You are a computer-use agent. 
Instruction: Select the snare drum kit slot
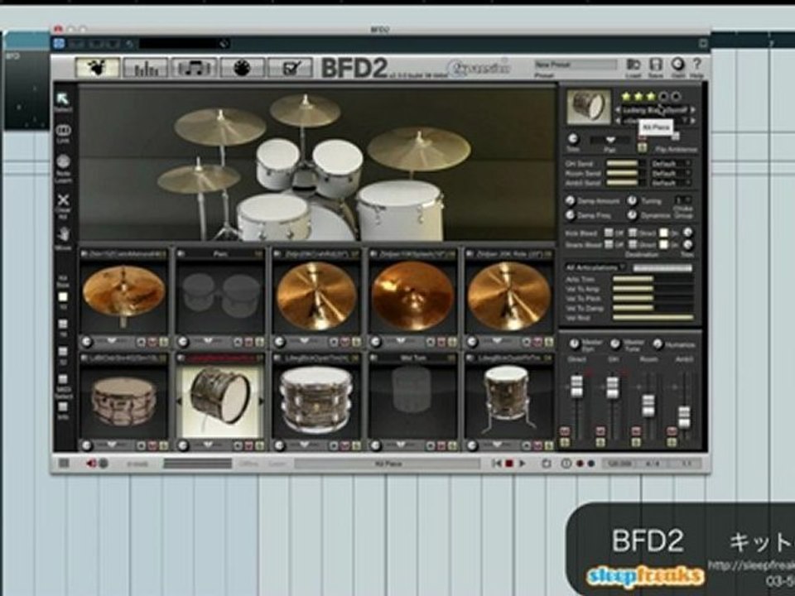(x=123, y=401)
